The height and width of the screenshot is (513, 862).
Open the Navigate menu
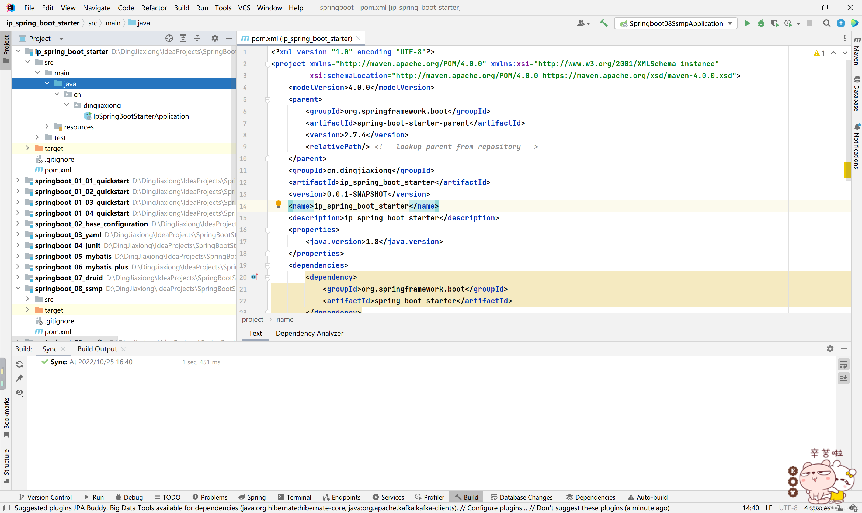coord(96,8)
